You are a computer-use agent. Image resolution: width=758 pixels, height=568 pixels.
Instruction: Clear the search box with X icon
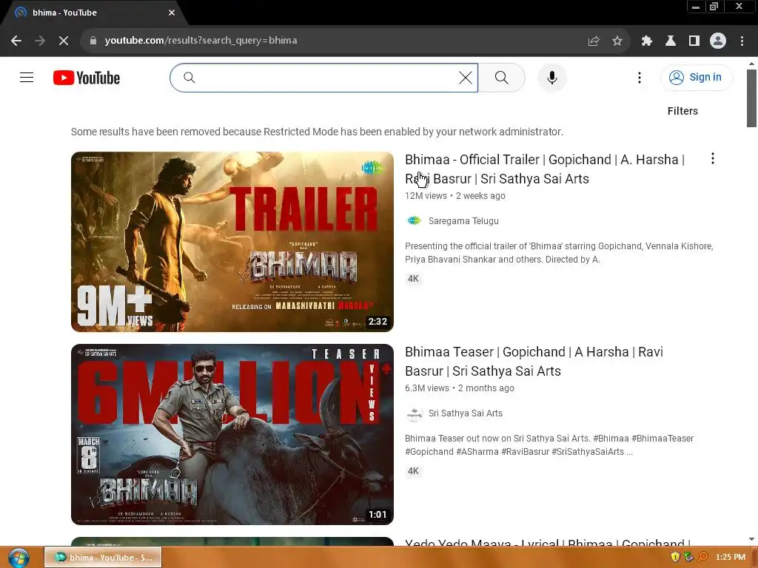pyautogui.click(x=465, y=77)
